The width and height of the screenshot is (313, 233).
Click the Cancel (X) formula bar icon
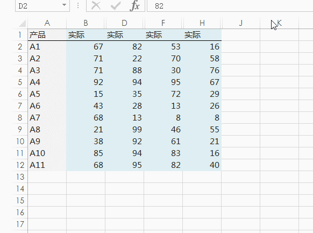pyautogui.click(x=96, y=5)
